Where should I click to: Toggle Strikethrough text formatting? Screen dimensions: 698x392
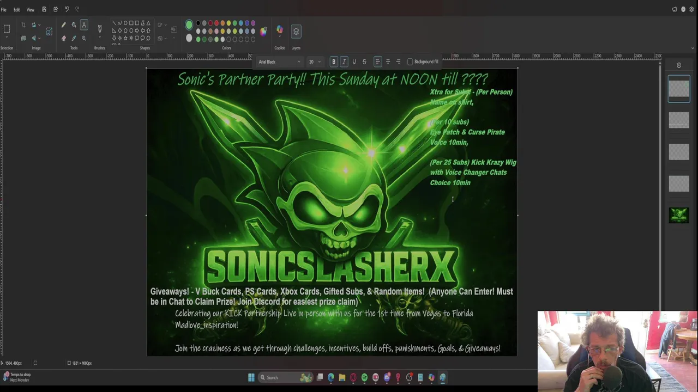364,62
